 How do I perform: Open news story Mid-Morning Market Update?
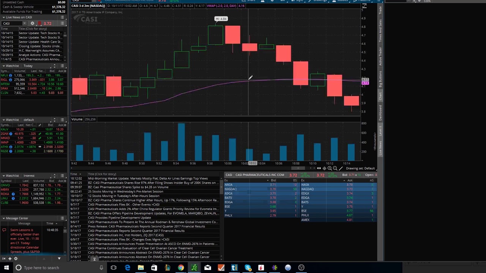pos(148,179)
